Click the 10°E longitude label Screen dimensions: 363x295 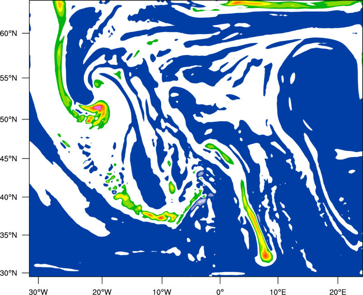(278, 291)
